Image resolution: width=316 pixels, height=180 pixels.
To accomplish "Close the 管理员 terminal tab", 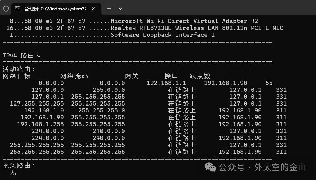I will (94, 9).
